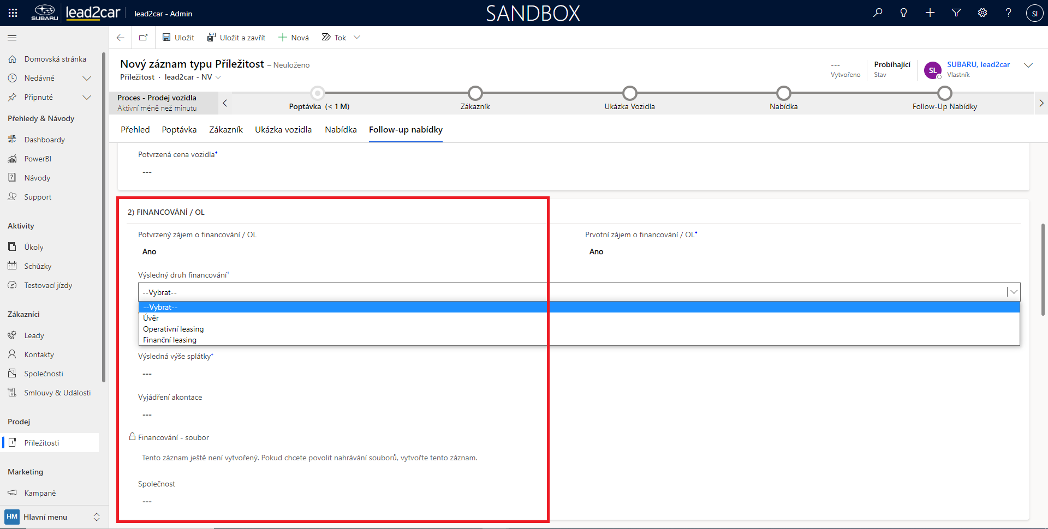Image resolution: width=1048 pixels, height=529 pixels.
Task: Click the search magnifier icon in header
Action: pos(878,13)
